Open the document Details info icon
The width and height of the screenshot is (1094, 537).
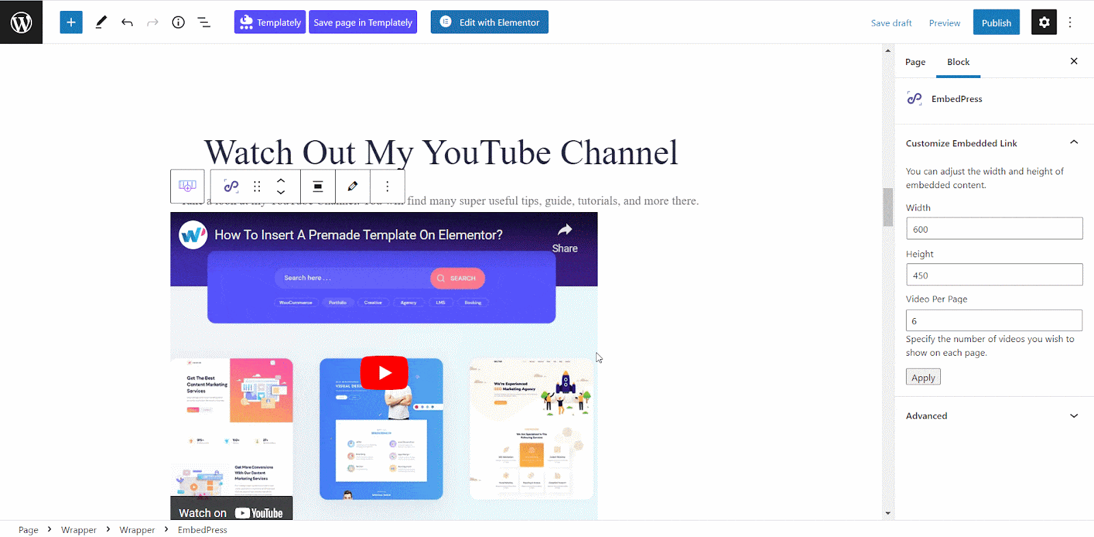(x=178, y=22)
